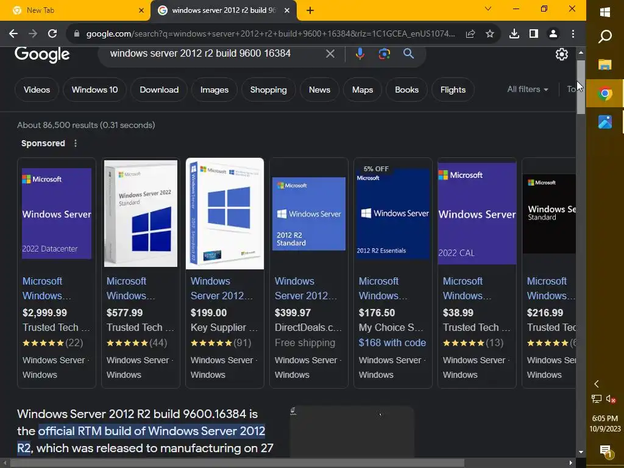624x468 pixels.
Task: Open the Chrome downloads icon
Action: (514, 34)
